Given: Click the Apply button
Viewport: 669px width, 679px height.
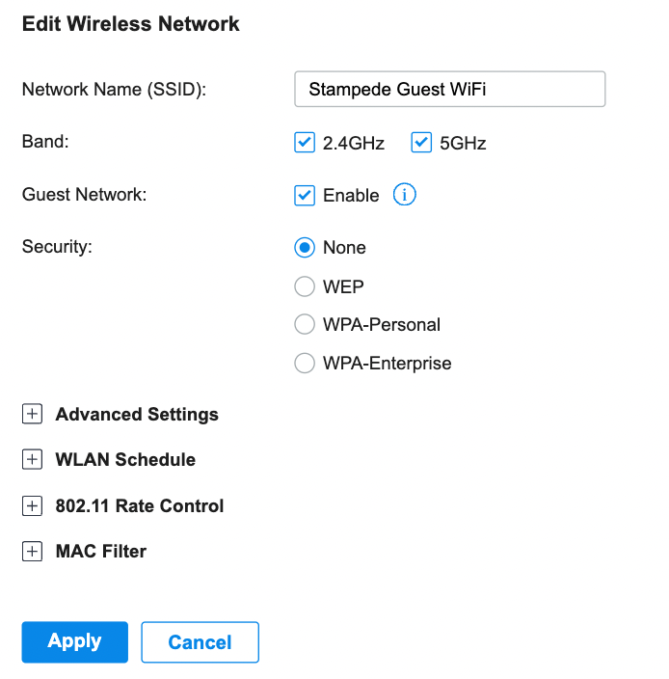Looking at the screenshot, I should 75,641.
